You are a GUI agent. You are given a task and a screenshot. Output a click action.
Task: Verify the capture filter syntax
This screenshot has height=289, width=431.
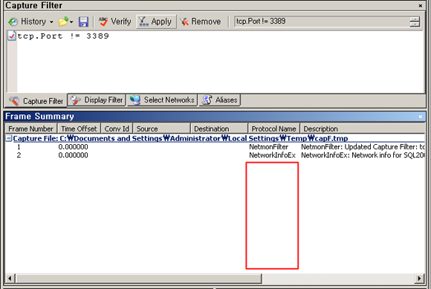[115, 22]
